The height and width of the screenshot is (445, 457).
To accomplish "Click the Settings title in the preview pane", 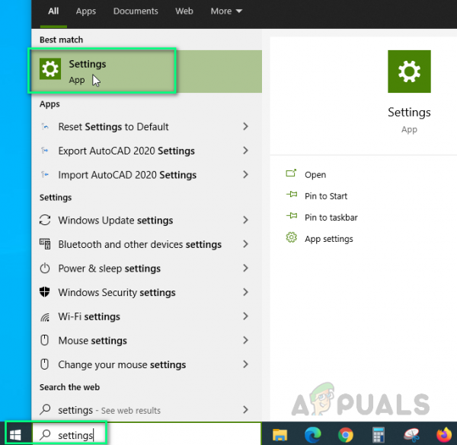I will [409, 113].
